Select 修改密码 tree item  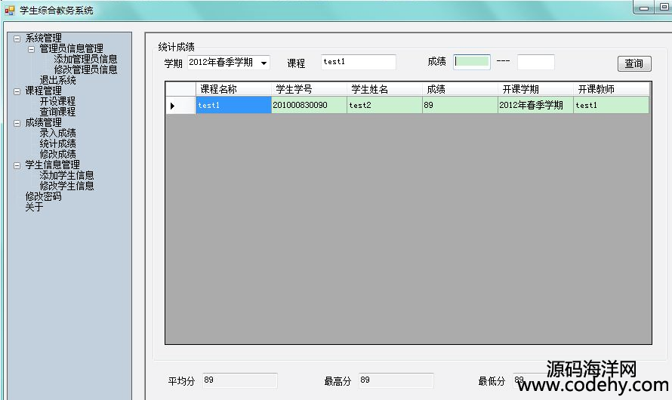tap(43, 196)
